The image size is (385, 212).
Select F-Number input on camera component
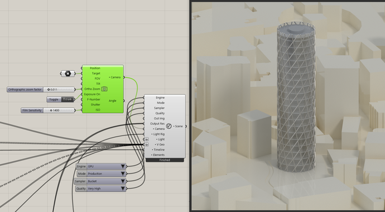point(94,99)
